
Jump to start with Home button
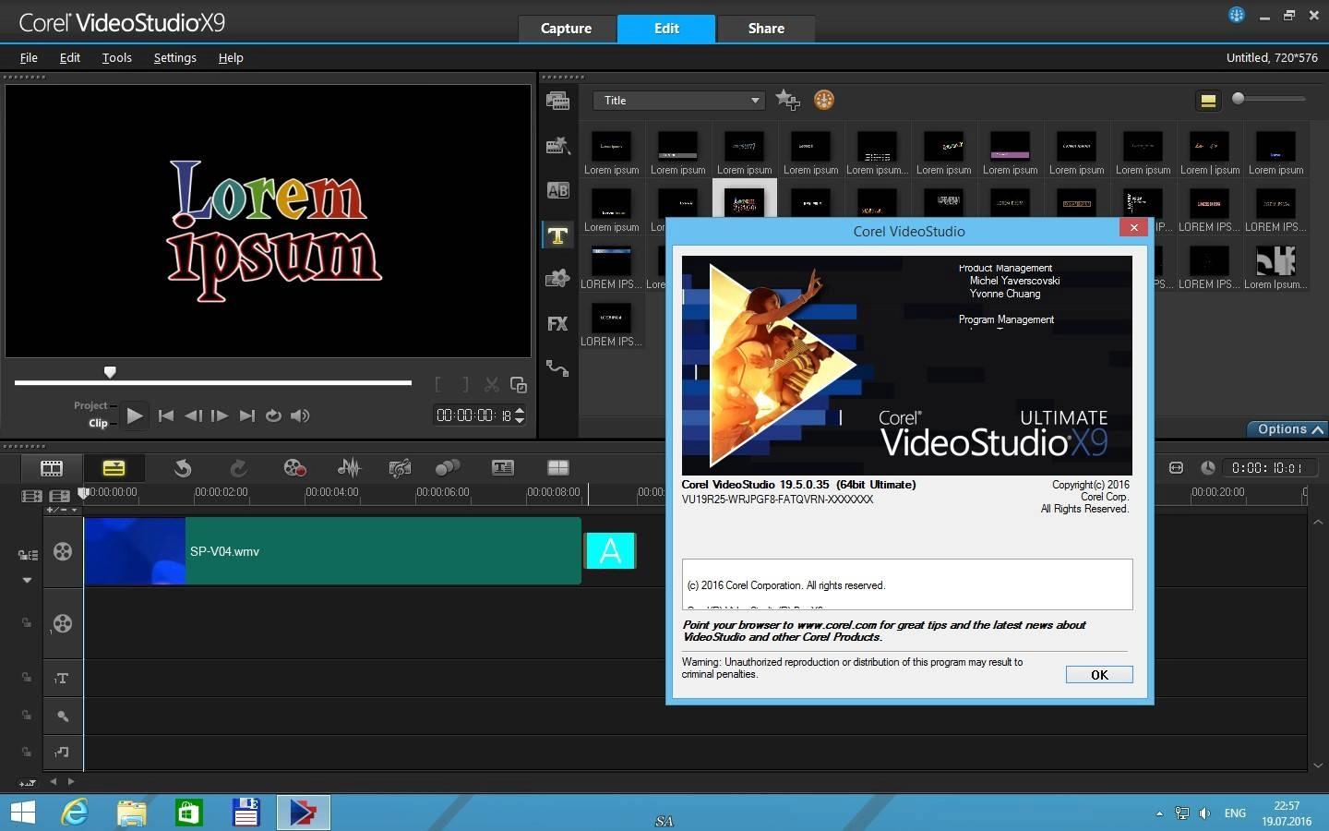click(166, 415)
